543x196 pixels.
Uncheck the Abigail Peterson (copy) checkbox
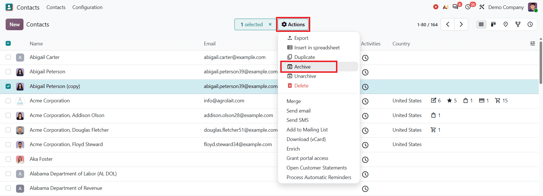click(8, 86)
